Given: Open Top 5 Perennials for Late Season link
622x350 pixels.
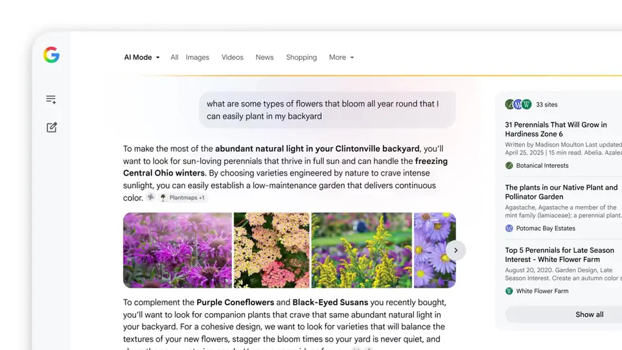Looking at the screenshot, I should pyautogui.click(x=559, y=255).
